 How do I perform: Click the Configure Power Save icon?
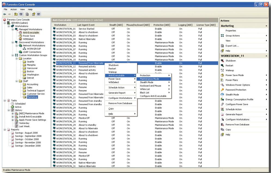tap(222, 104)
